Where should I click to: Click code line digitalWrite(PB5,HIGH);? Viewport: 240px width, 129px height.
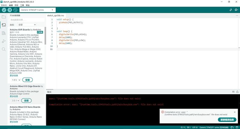(x=73, y=34)
